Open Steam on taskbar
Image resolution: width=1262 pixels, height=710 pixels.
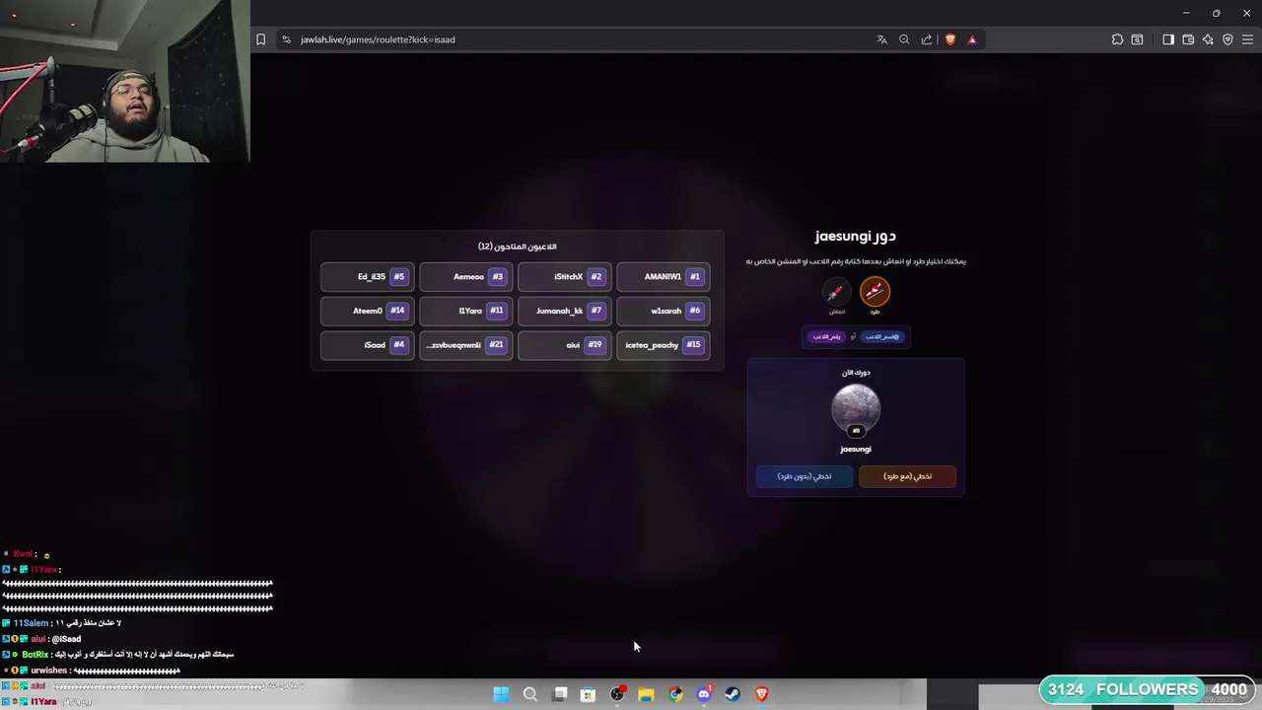coord(733,694)
